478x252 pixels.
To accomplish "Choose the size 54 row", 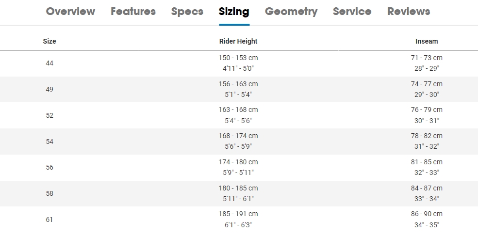I will click(49, 142).
